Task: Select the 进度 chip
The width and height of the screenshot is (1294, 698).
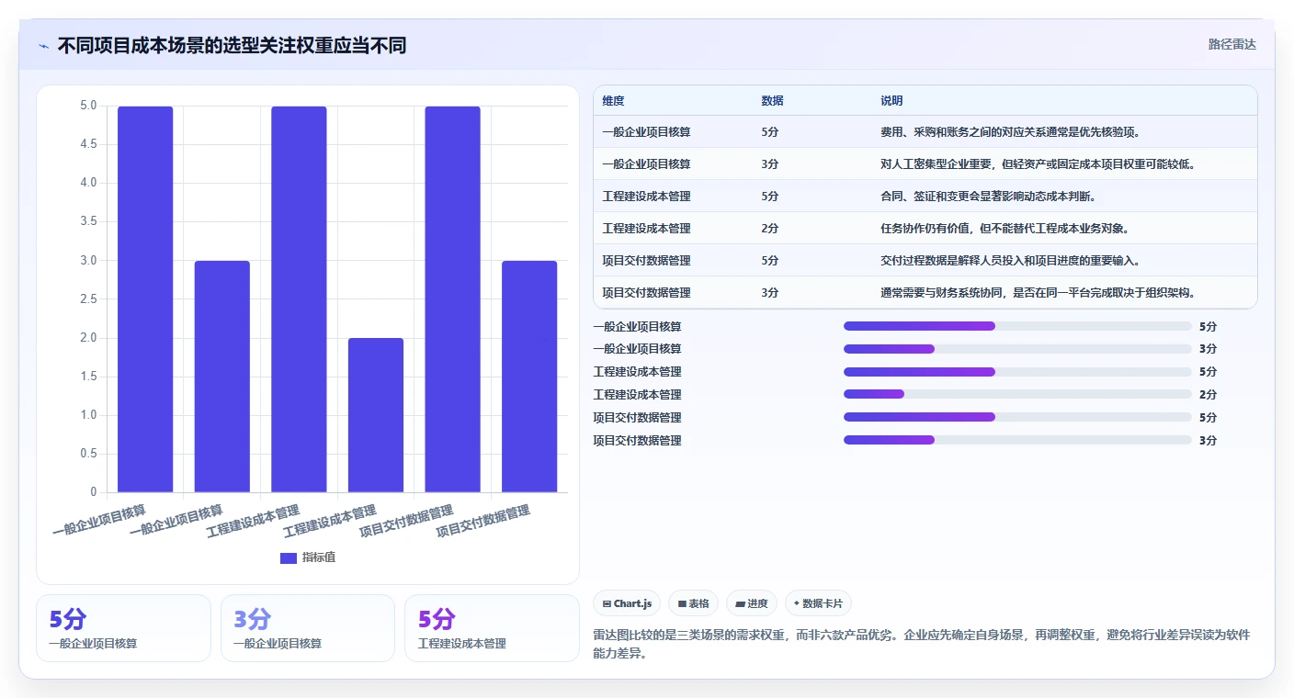Action: (x=751, y=603)
